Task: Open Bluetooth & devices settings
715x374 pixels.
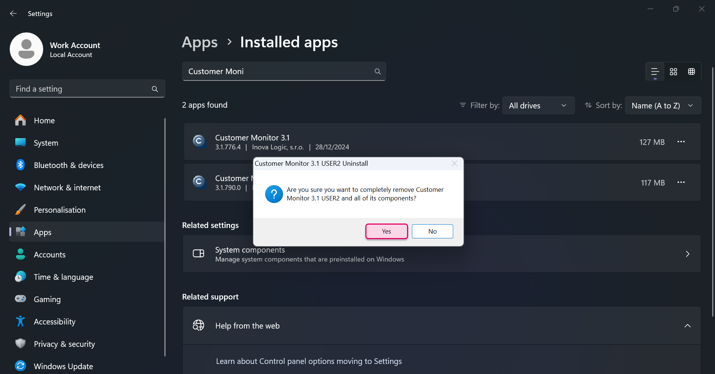Action: coord(87,165)
